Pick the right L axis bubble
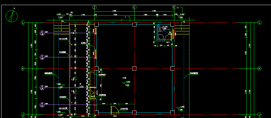The width and height of the screenshot is (271, 118). point(260,22)
